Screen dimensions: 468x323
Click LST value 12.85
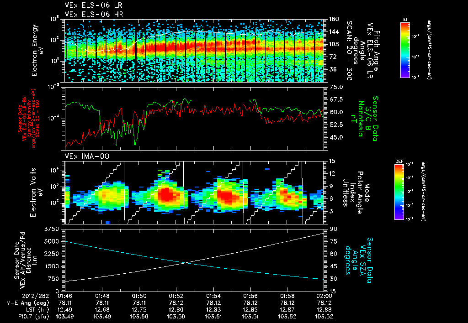pyautogui.click(x=250, y=310)
